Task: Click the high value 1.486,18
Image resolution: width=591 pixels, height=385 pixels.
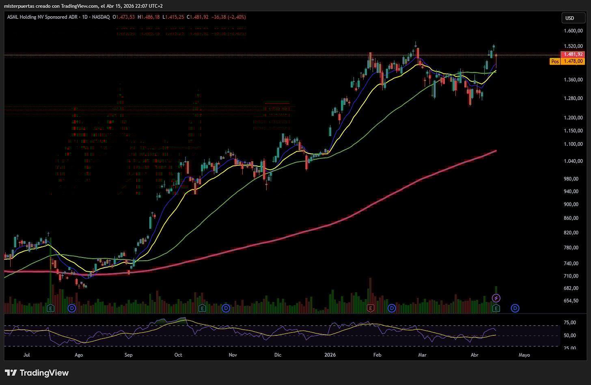Action: point(151,17)
